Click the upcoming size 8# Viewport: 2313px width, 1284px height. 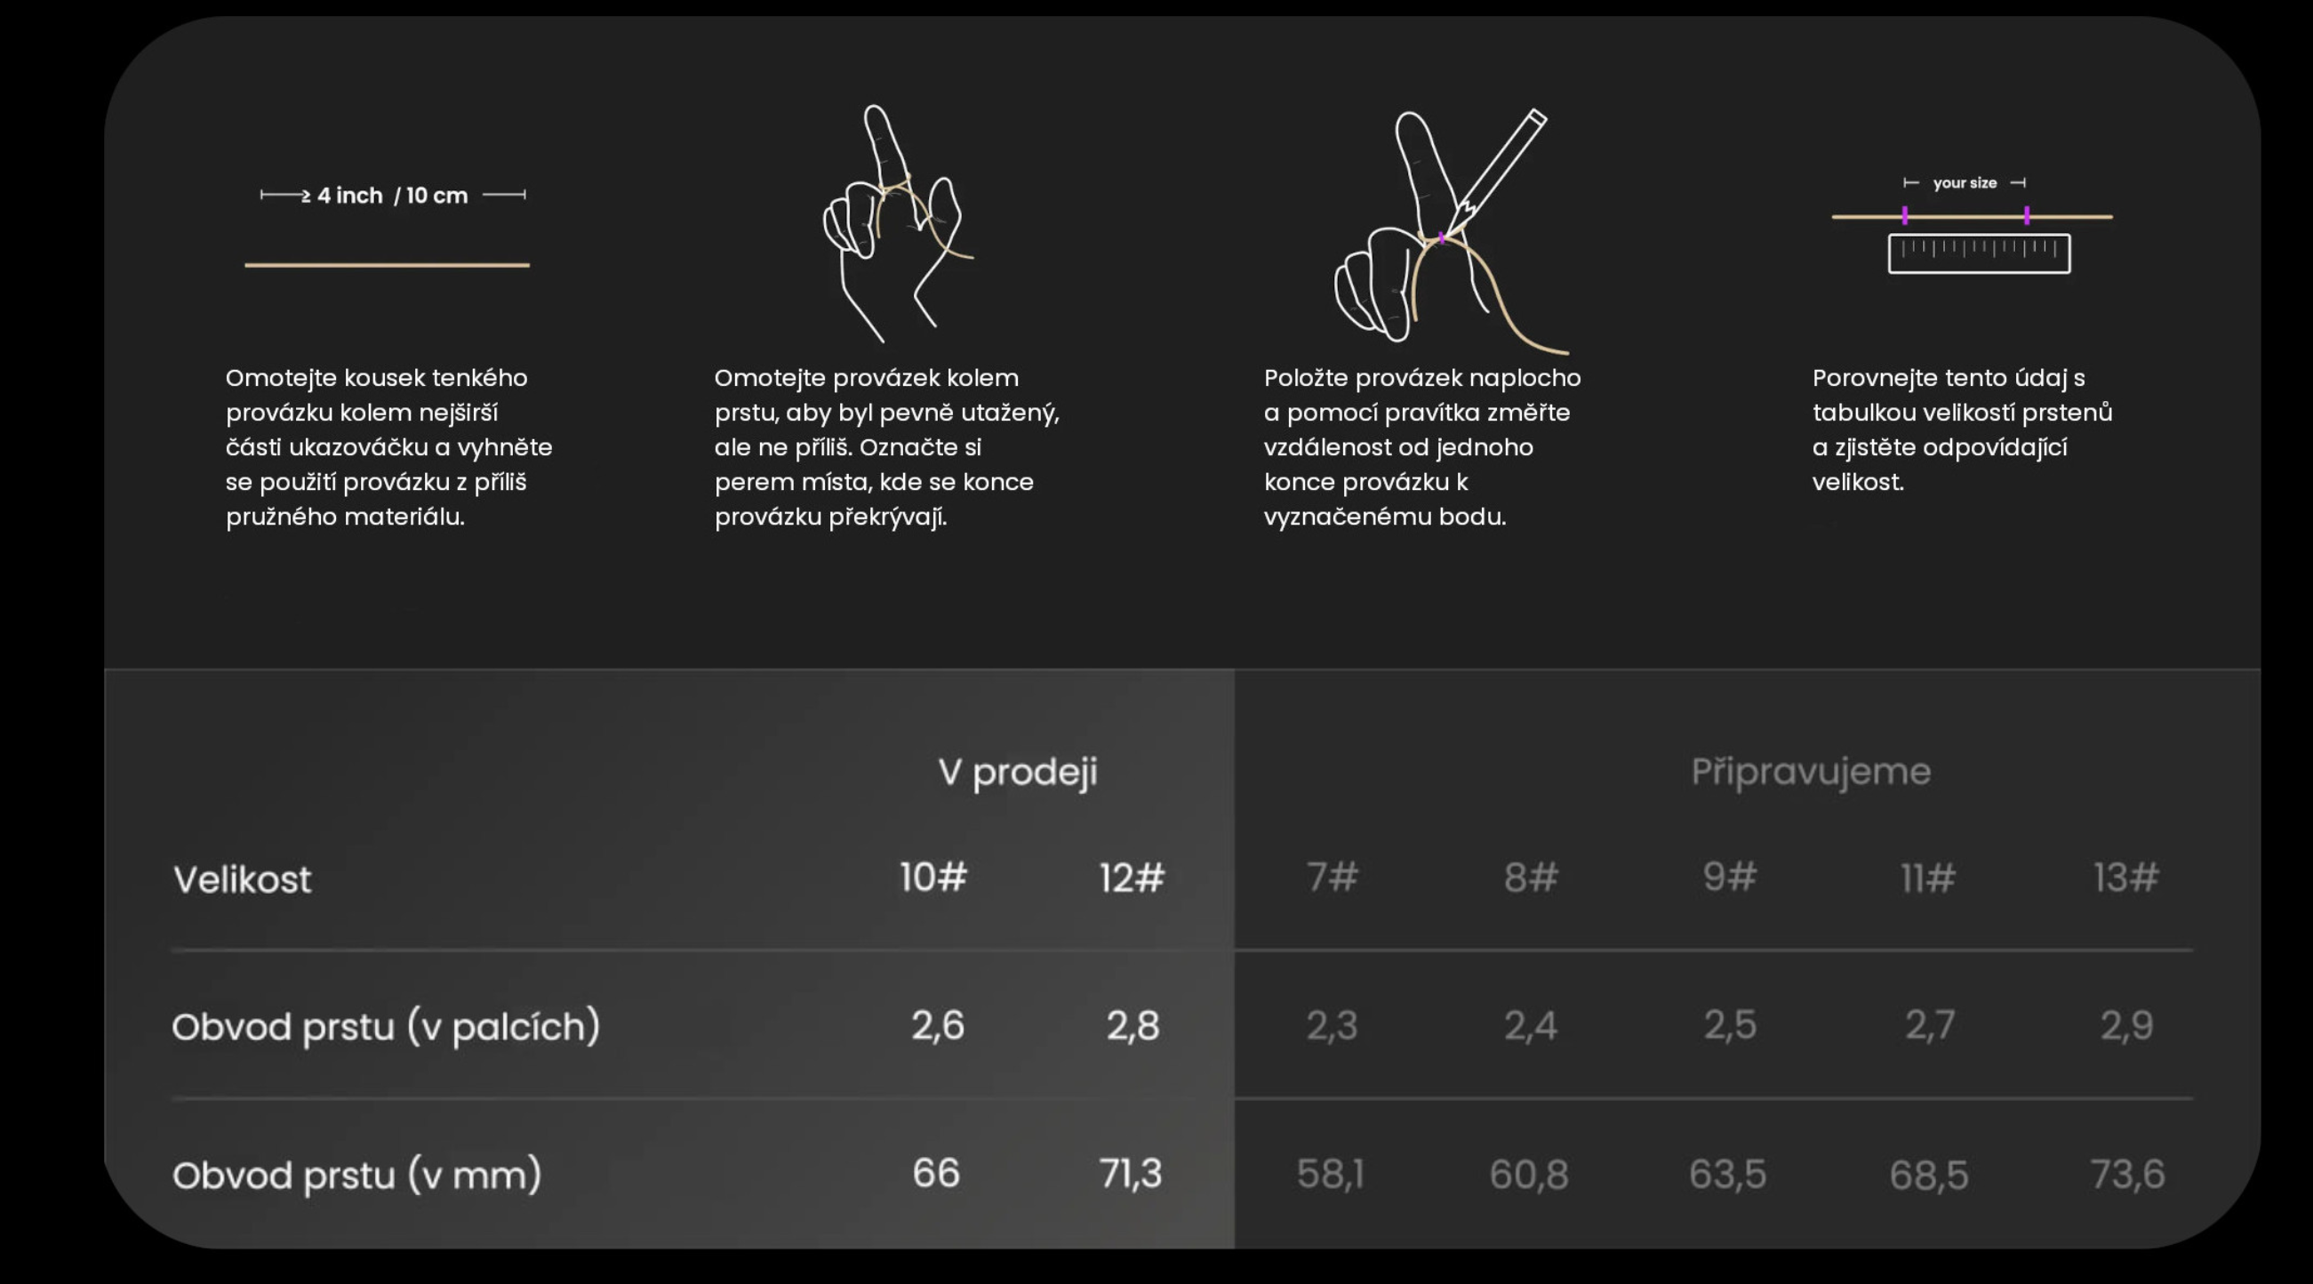1531,878
